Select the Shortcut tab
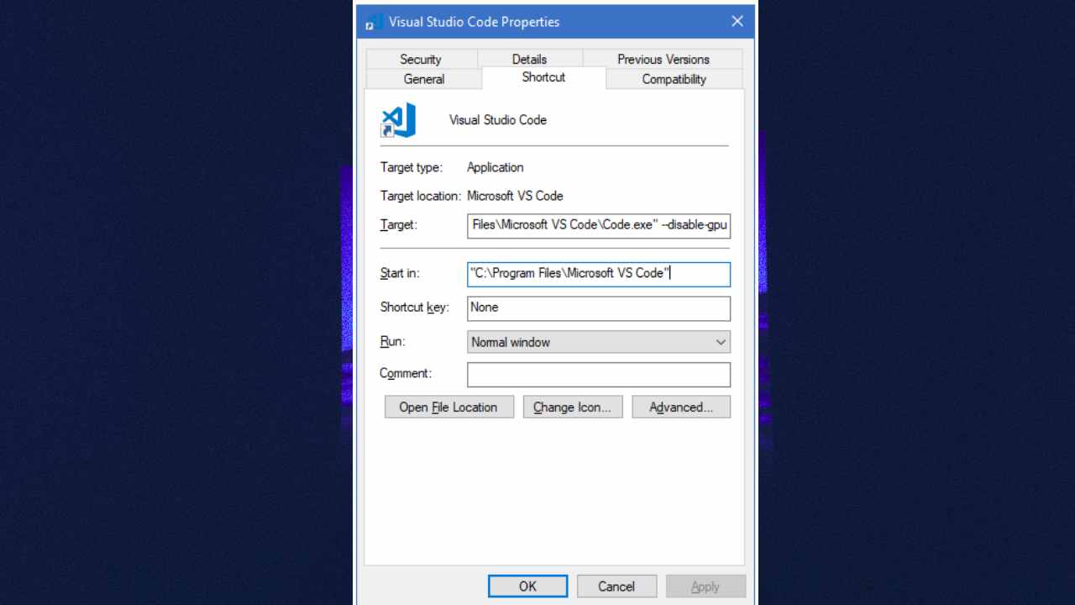Image resolution: width=1075 pixels, height=605 pixels. click(x=543, y=77)
